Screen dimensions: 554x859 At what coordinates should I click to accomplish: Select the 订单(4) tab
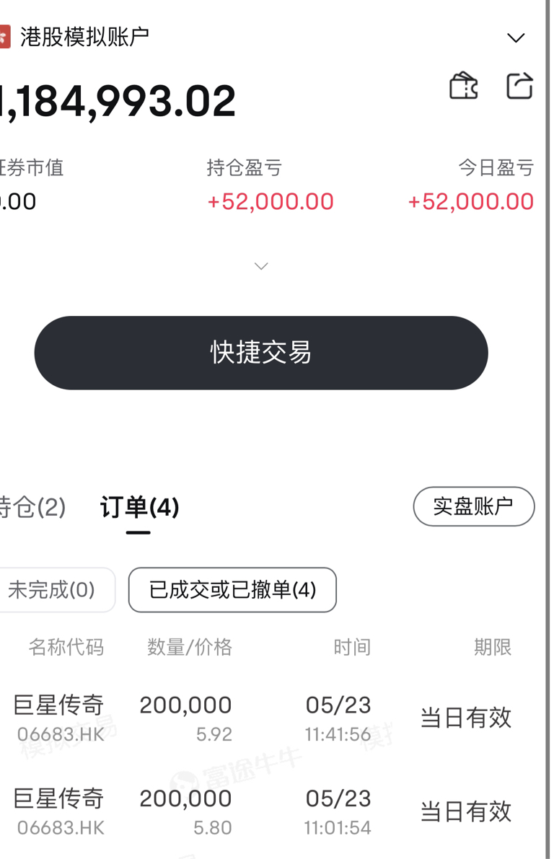click(x=139, y=507)
